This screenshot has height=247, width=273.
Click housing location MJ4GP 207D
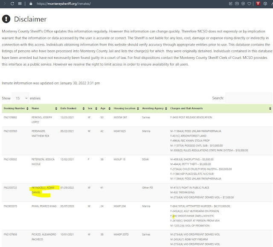click(x=121, y=234)
